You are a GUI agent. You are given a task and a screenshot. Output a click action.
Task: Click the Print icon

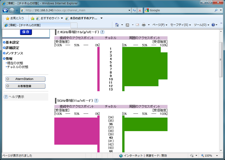(x=144, y=25)
